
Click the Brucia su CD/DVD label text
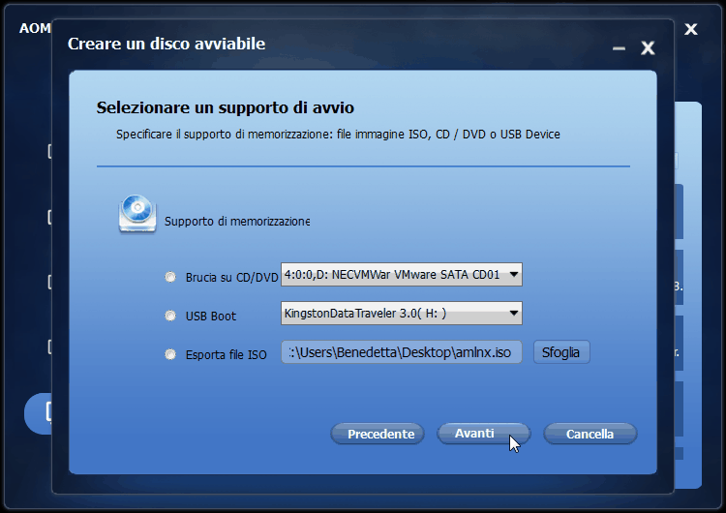click(x=231, y=278)
